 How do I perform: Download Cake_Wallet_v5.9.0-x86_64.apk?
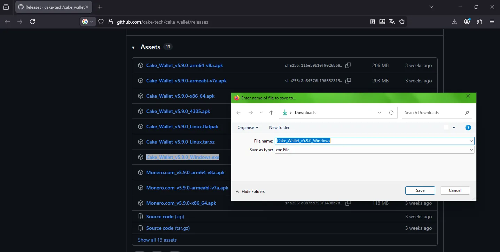point(180,96)
